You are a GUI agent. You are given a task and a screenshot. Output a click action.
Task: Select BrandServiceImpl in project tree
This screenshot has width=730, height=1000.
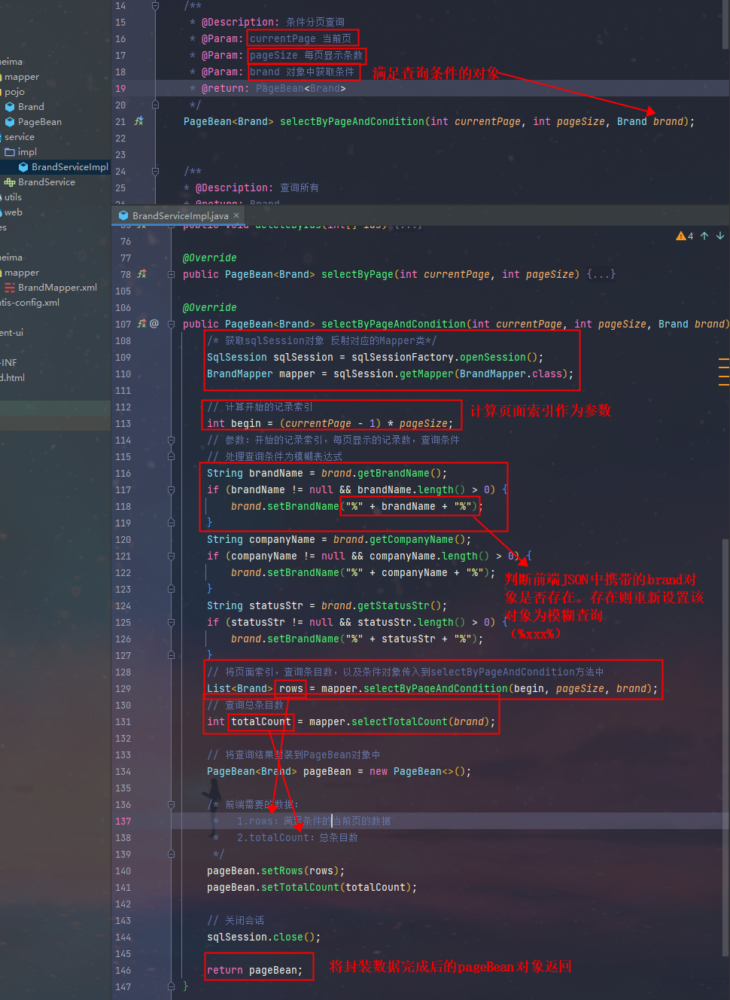(70, 166)
